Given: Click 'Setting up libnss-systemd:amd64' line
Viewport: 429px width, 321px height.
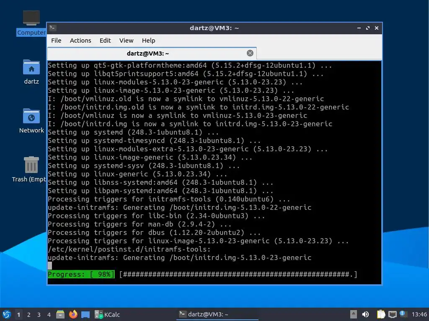Looking at the screenshot, I should pyautogui.click(x=160, y=182).
